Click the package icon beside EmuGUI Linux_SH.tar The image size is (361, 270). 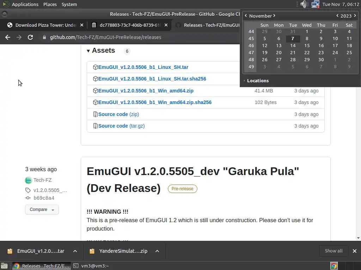pyautogui.click(x=95, y=67)
